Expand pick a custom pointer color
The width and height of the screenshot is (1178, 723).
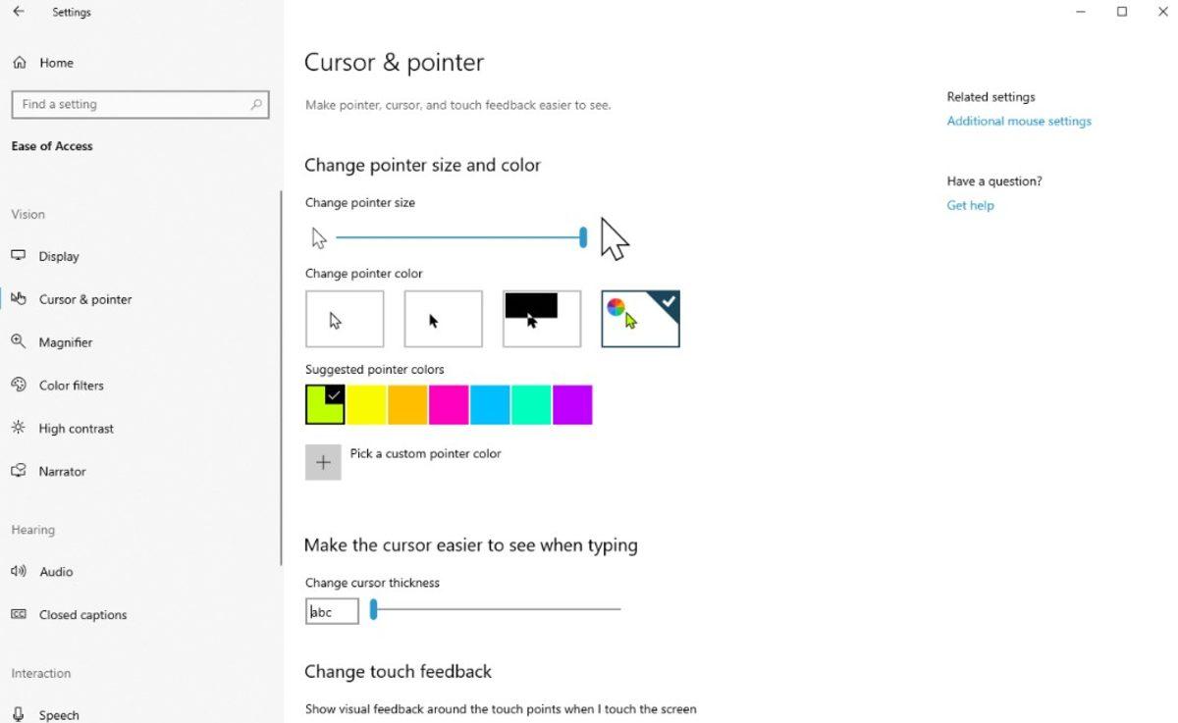coord(323,461)
